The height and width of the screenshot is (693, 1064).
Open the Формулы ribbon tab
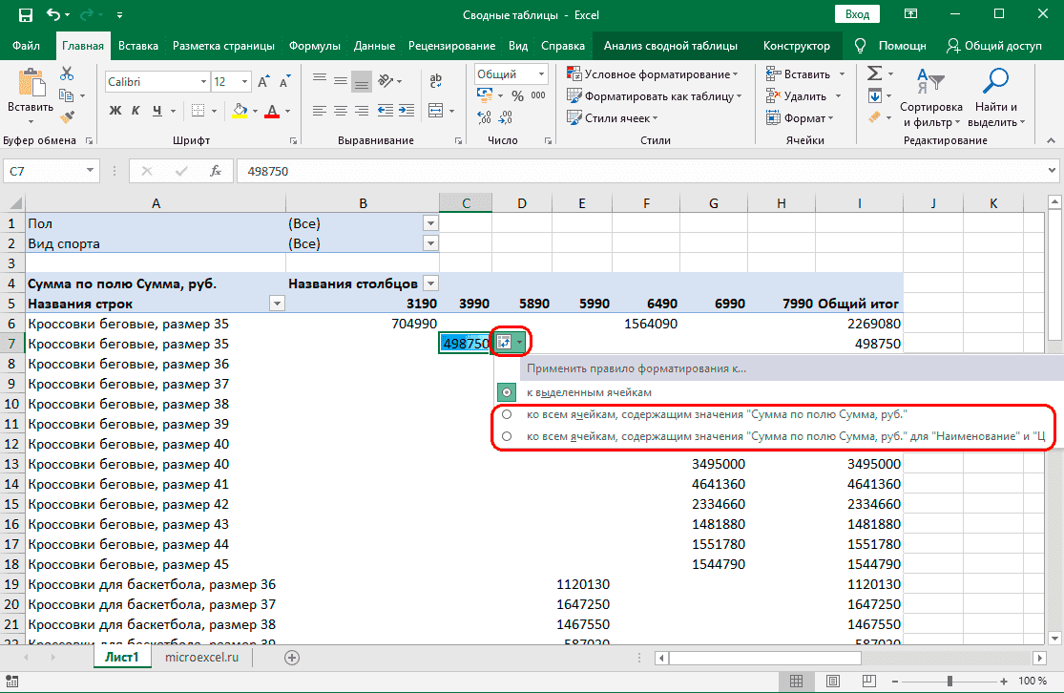pos(314,45)
